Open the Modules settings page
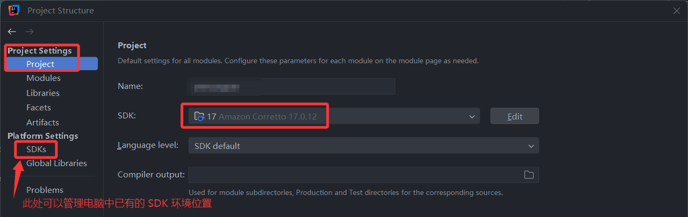Screen dimensions: 688x217 [44, 78]
